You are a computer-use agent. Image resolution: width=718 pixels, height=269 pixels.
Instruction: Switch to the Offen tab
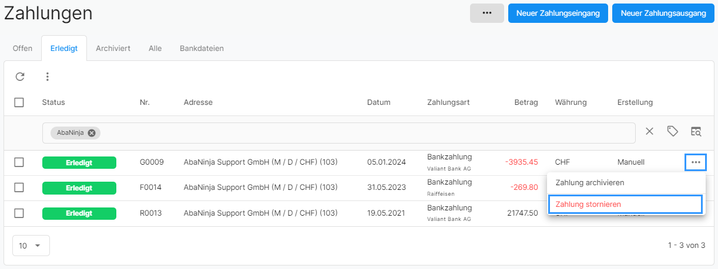(x=22, y=48)
